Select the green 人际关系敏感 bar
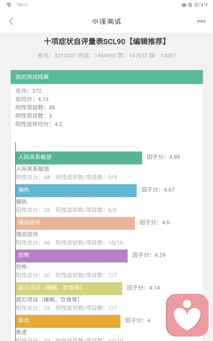 pyautogui.click(x=79, y=158)
